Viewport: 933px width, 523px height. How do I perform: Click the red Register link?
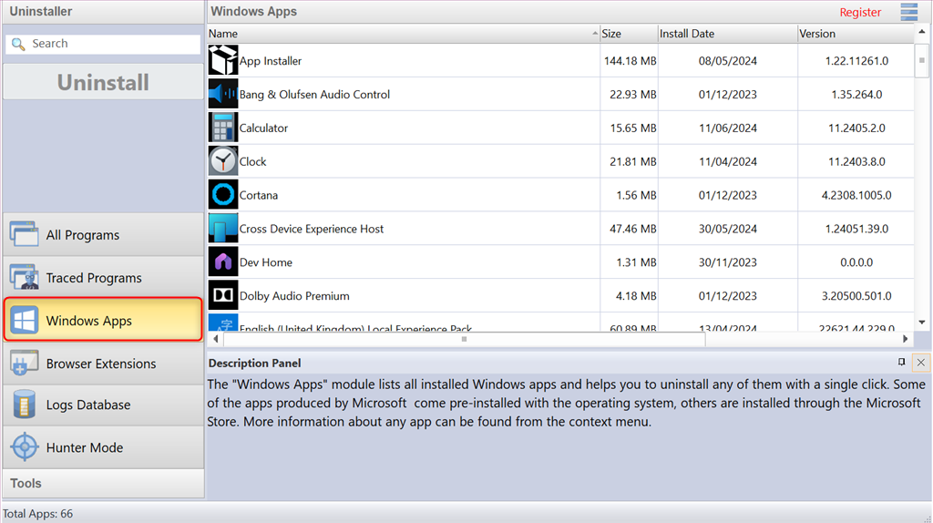[860, 12]
